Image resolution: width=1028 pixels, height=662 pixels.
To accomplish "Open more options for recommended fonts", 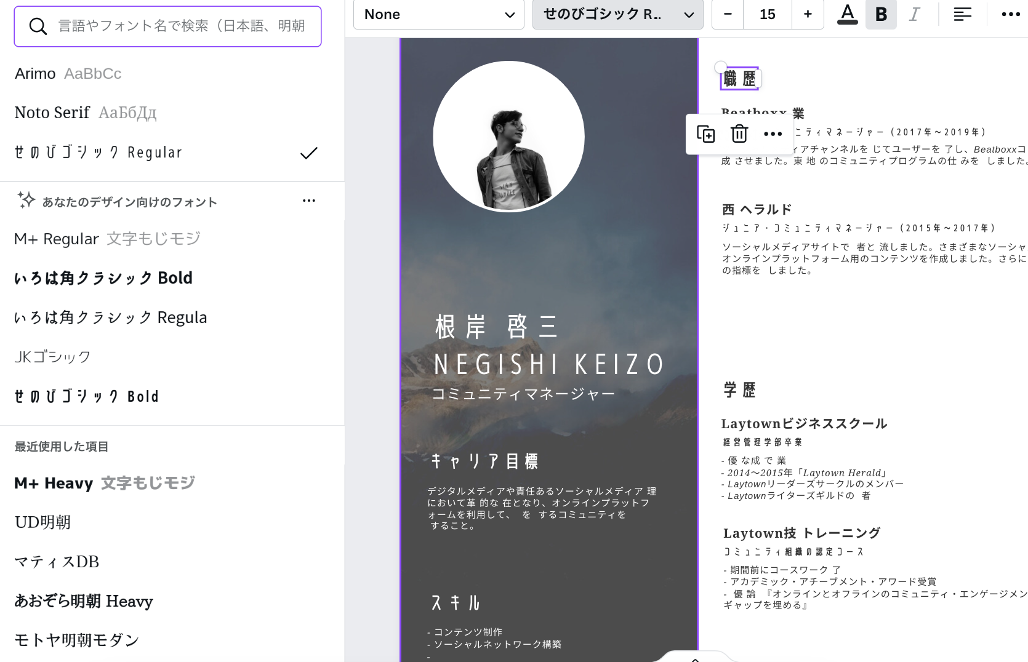I will pos(309,201).
